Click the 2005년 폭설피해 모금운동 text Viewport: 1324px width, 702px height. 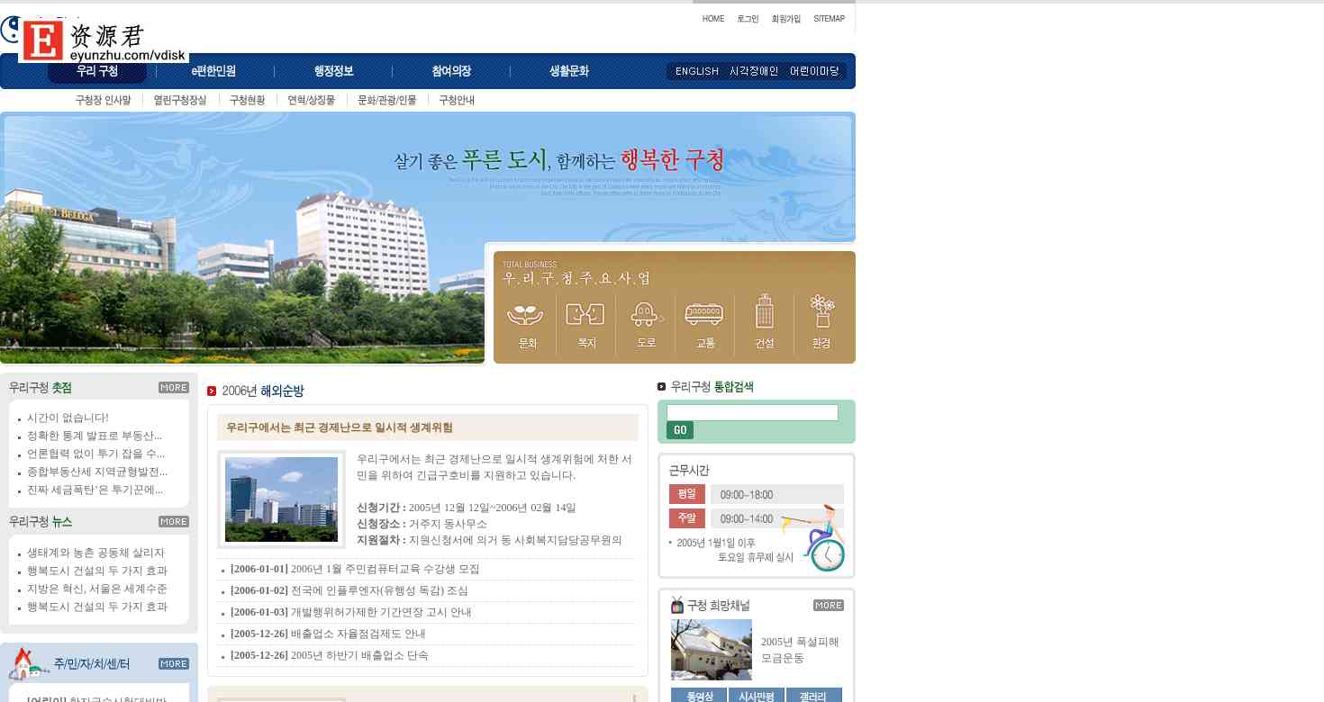point(800,650)
